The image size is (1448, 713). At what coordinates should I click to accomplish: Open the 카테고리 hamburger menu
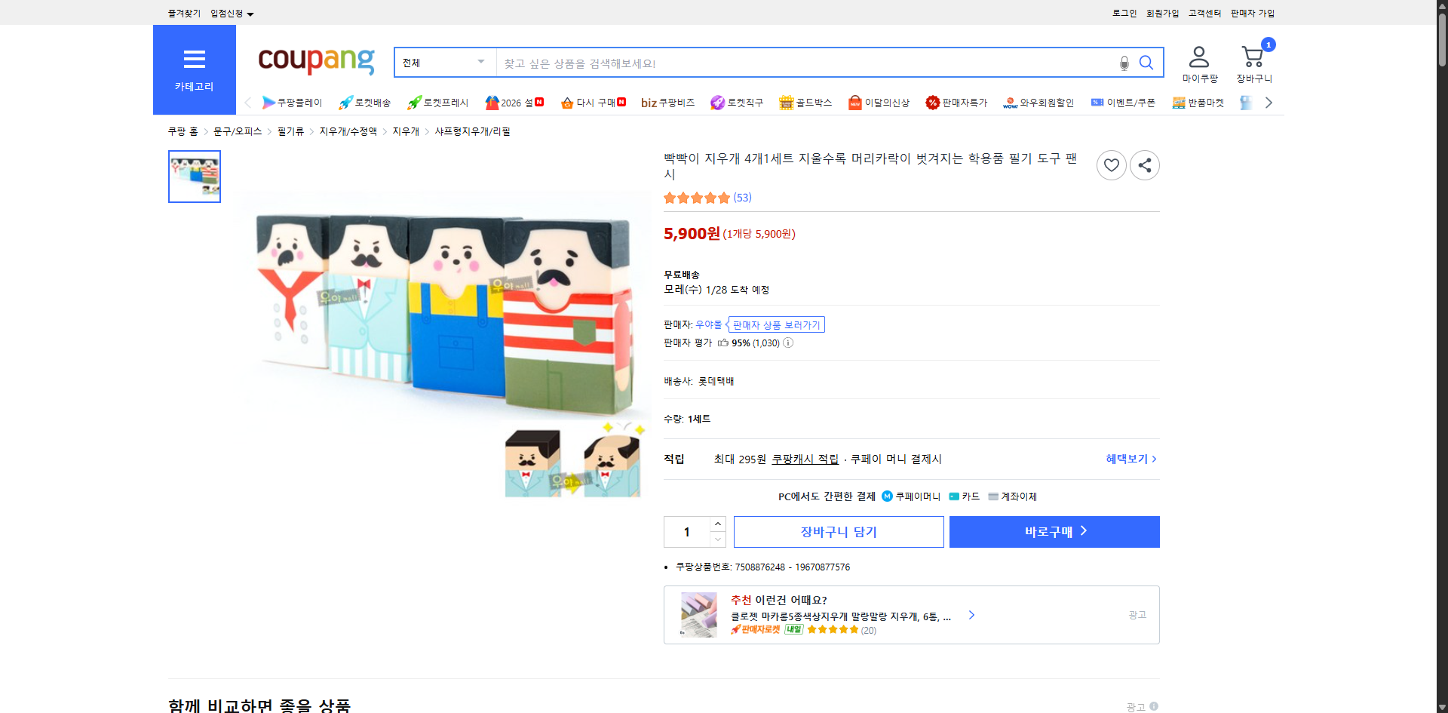(194, 60)
